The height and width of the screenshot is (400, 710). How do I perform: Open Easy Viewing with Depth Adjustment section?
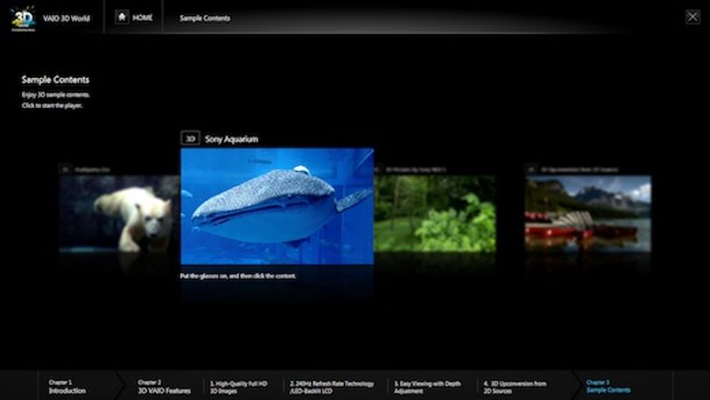click(x=428, y=387)
